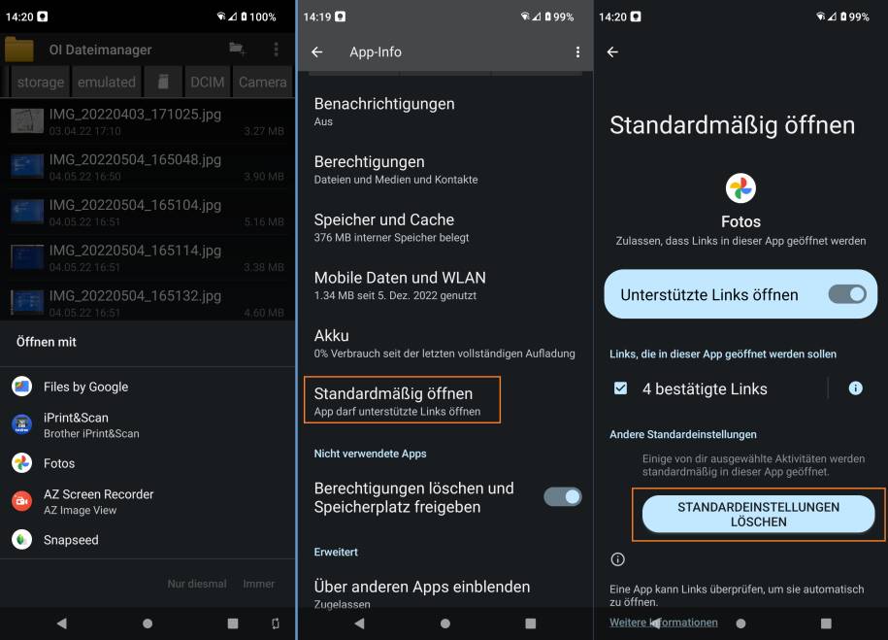
Task: Tap screen rotate icon on left phone
Action: (276, 623)
